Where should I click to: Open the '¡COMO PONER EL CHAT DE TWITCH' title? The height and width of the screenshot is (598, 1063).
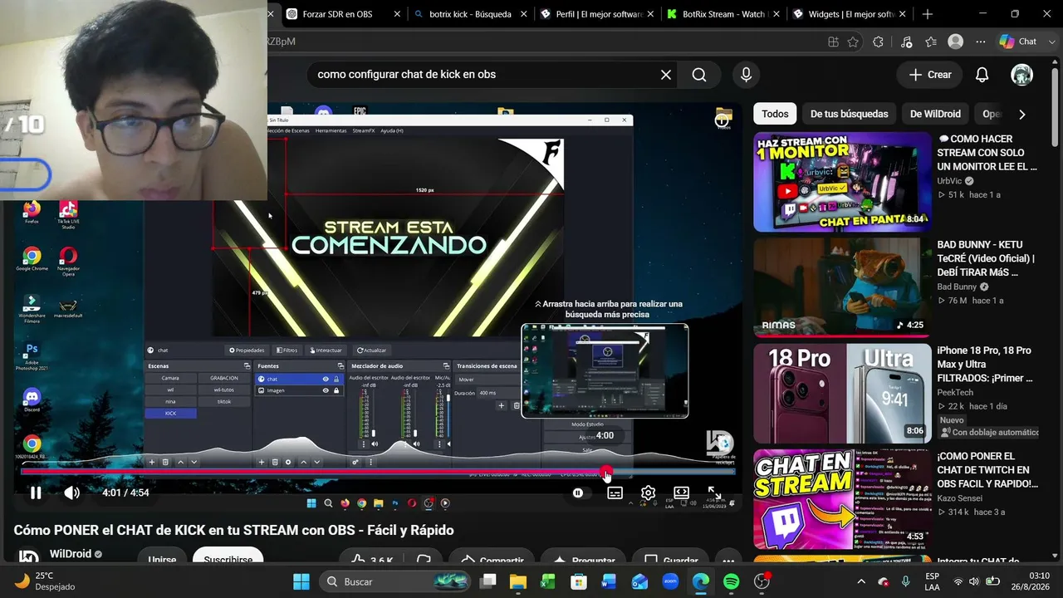987,470
